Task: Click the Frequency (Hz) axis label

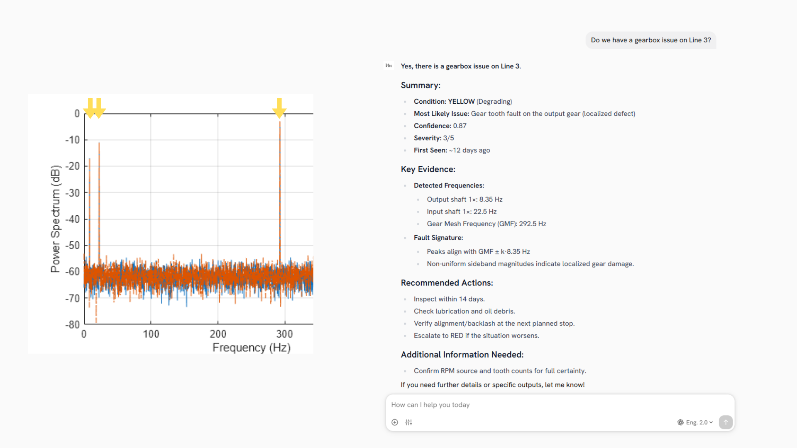Action: coord(251,348)
